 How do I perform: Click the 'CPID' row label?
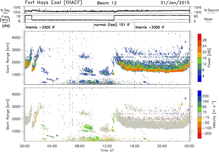pyautogui.click(x=6, y=26)
